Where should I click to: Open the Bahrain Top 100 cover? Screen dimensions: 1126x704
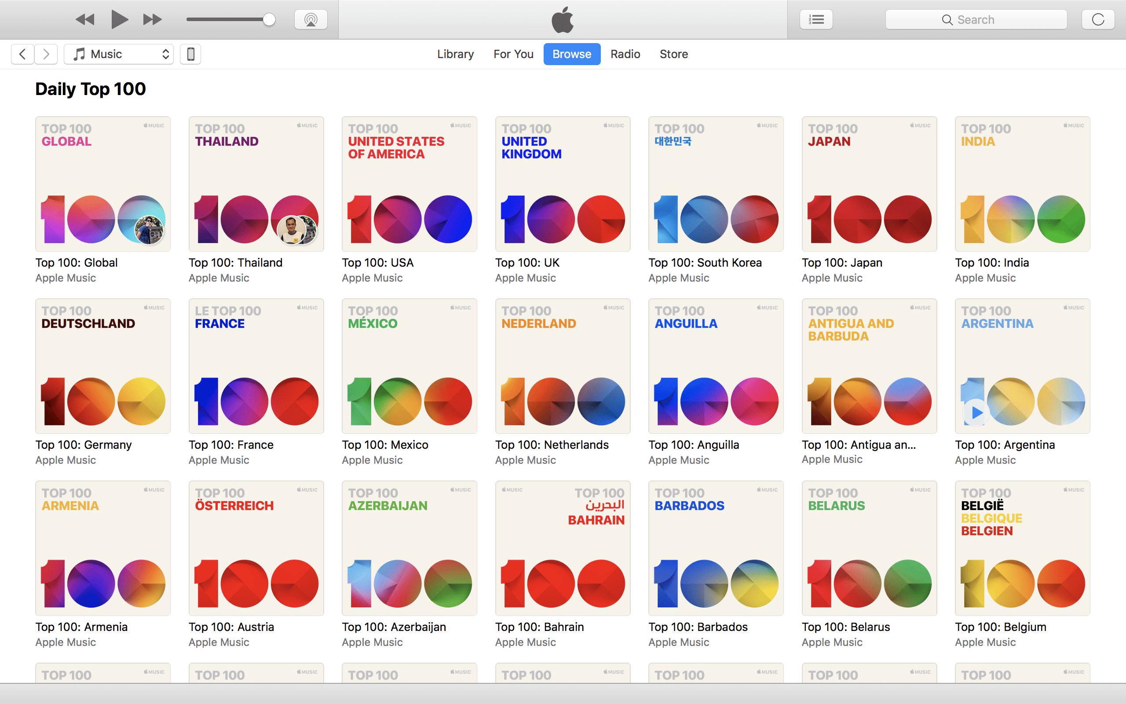pos(563,548)
